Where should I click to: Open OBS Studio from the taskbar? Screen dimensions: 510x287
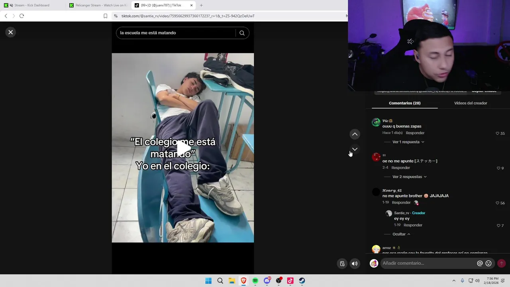click(x=279, y=281)
